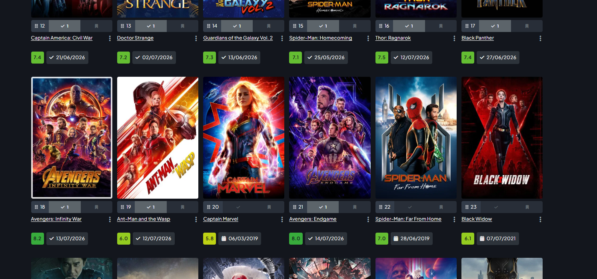The width and height of the screenshot is (597, 279).
Task: Open Black Panther title link
Action: coord(477,38)
